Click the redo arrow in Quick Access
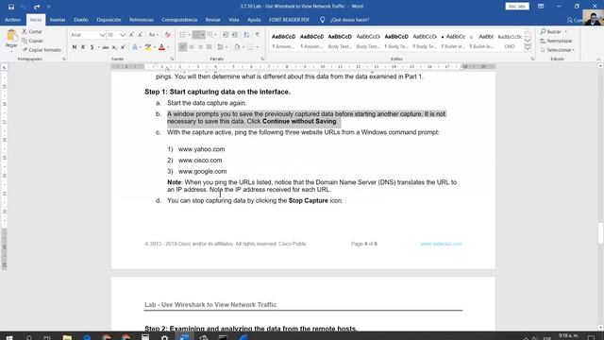604x340 pixels. (37, 7)
